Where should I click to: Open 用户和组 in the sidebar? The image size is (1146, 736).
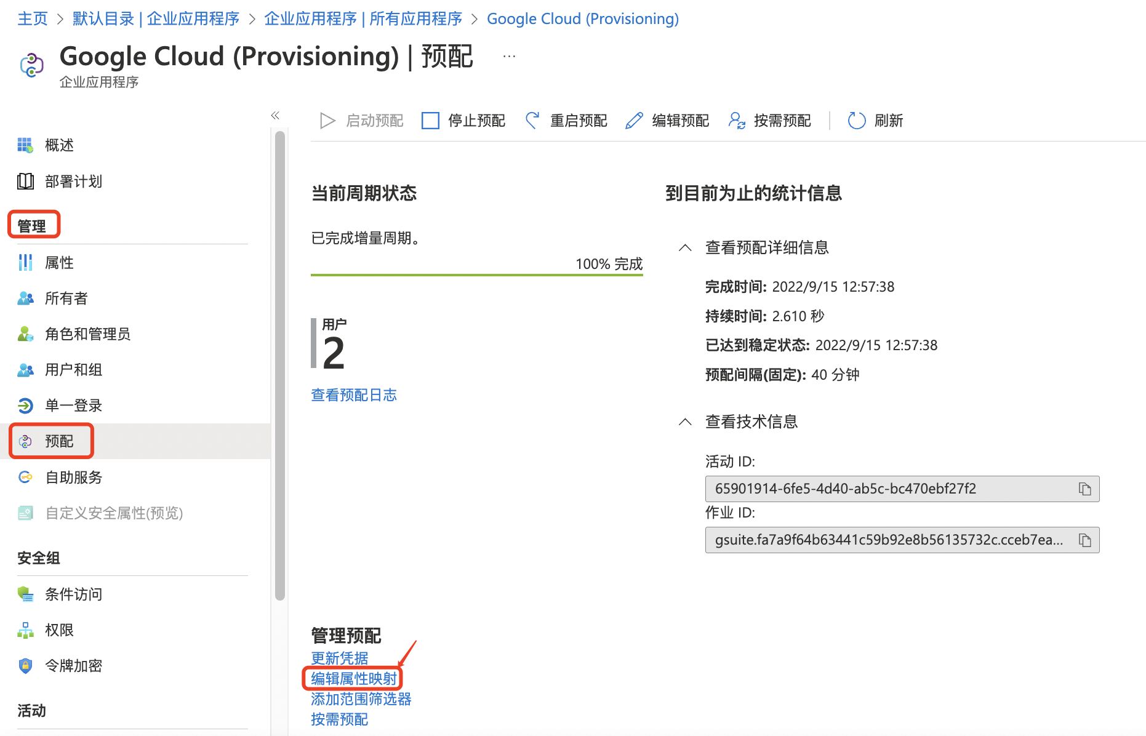[x=73, y=370]
